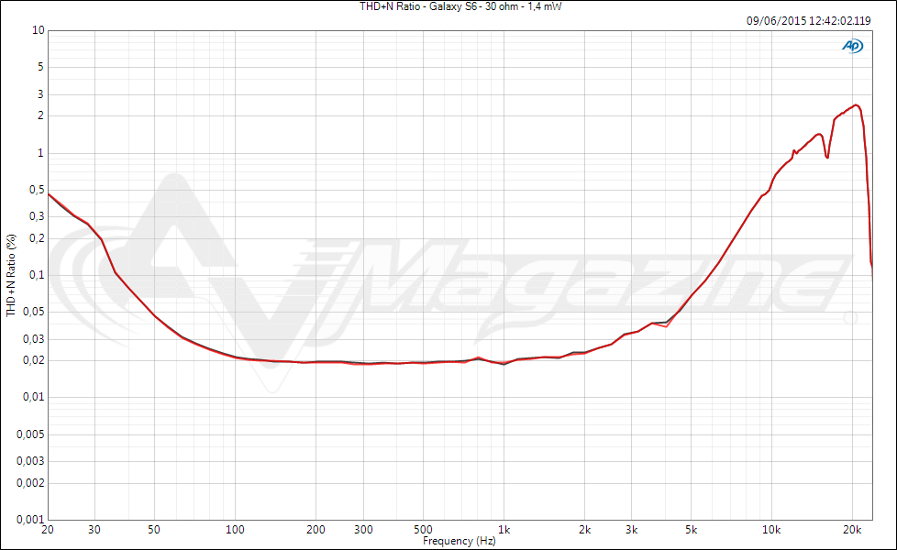Click the 'Frequency (Hz)' axis label
This screenshot has width=897, height=550.
pyautogui.click(x=460, y=541)
